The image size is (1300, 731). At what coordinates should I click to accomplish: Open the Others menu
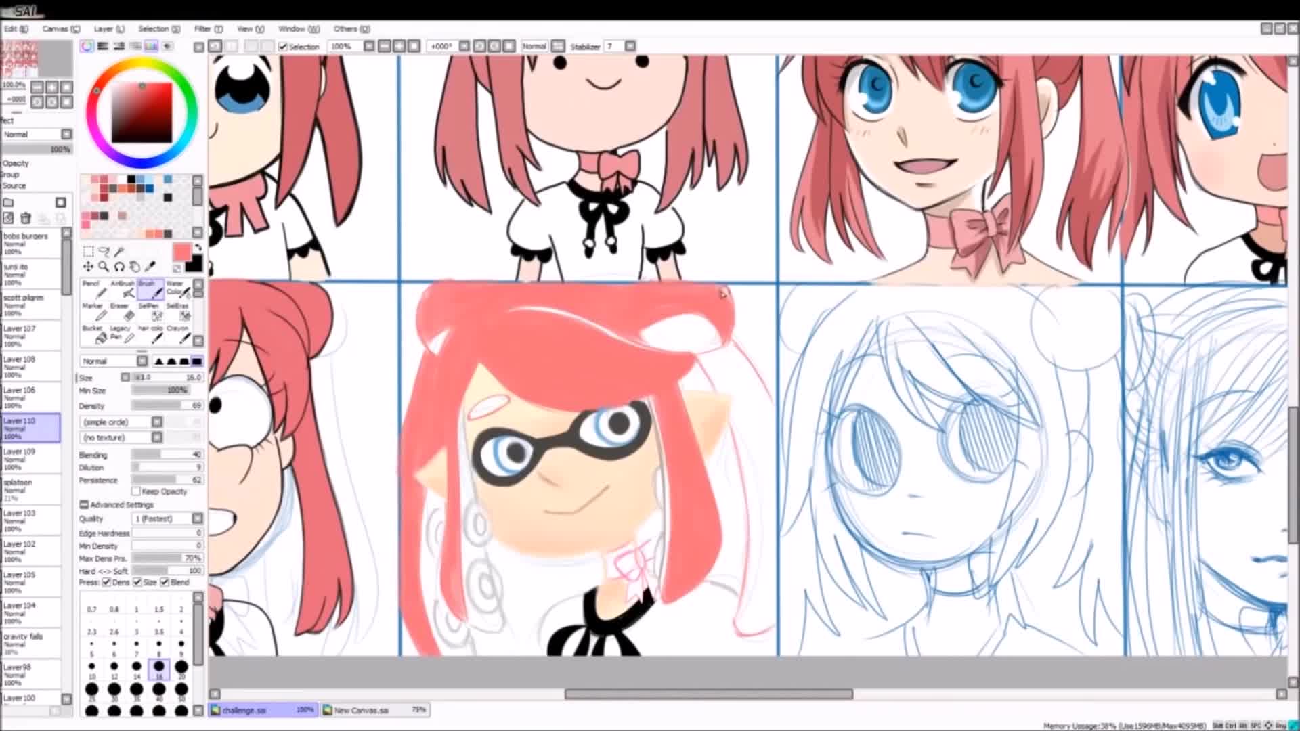click(351, 29)
